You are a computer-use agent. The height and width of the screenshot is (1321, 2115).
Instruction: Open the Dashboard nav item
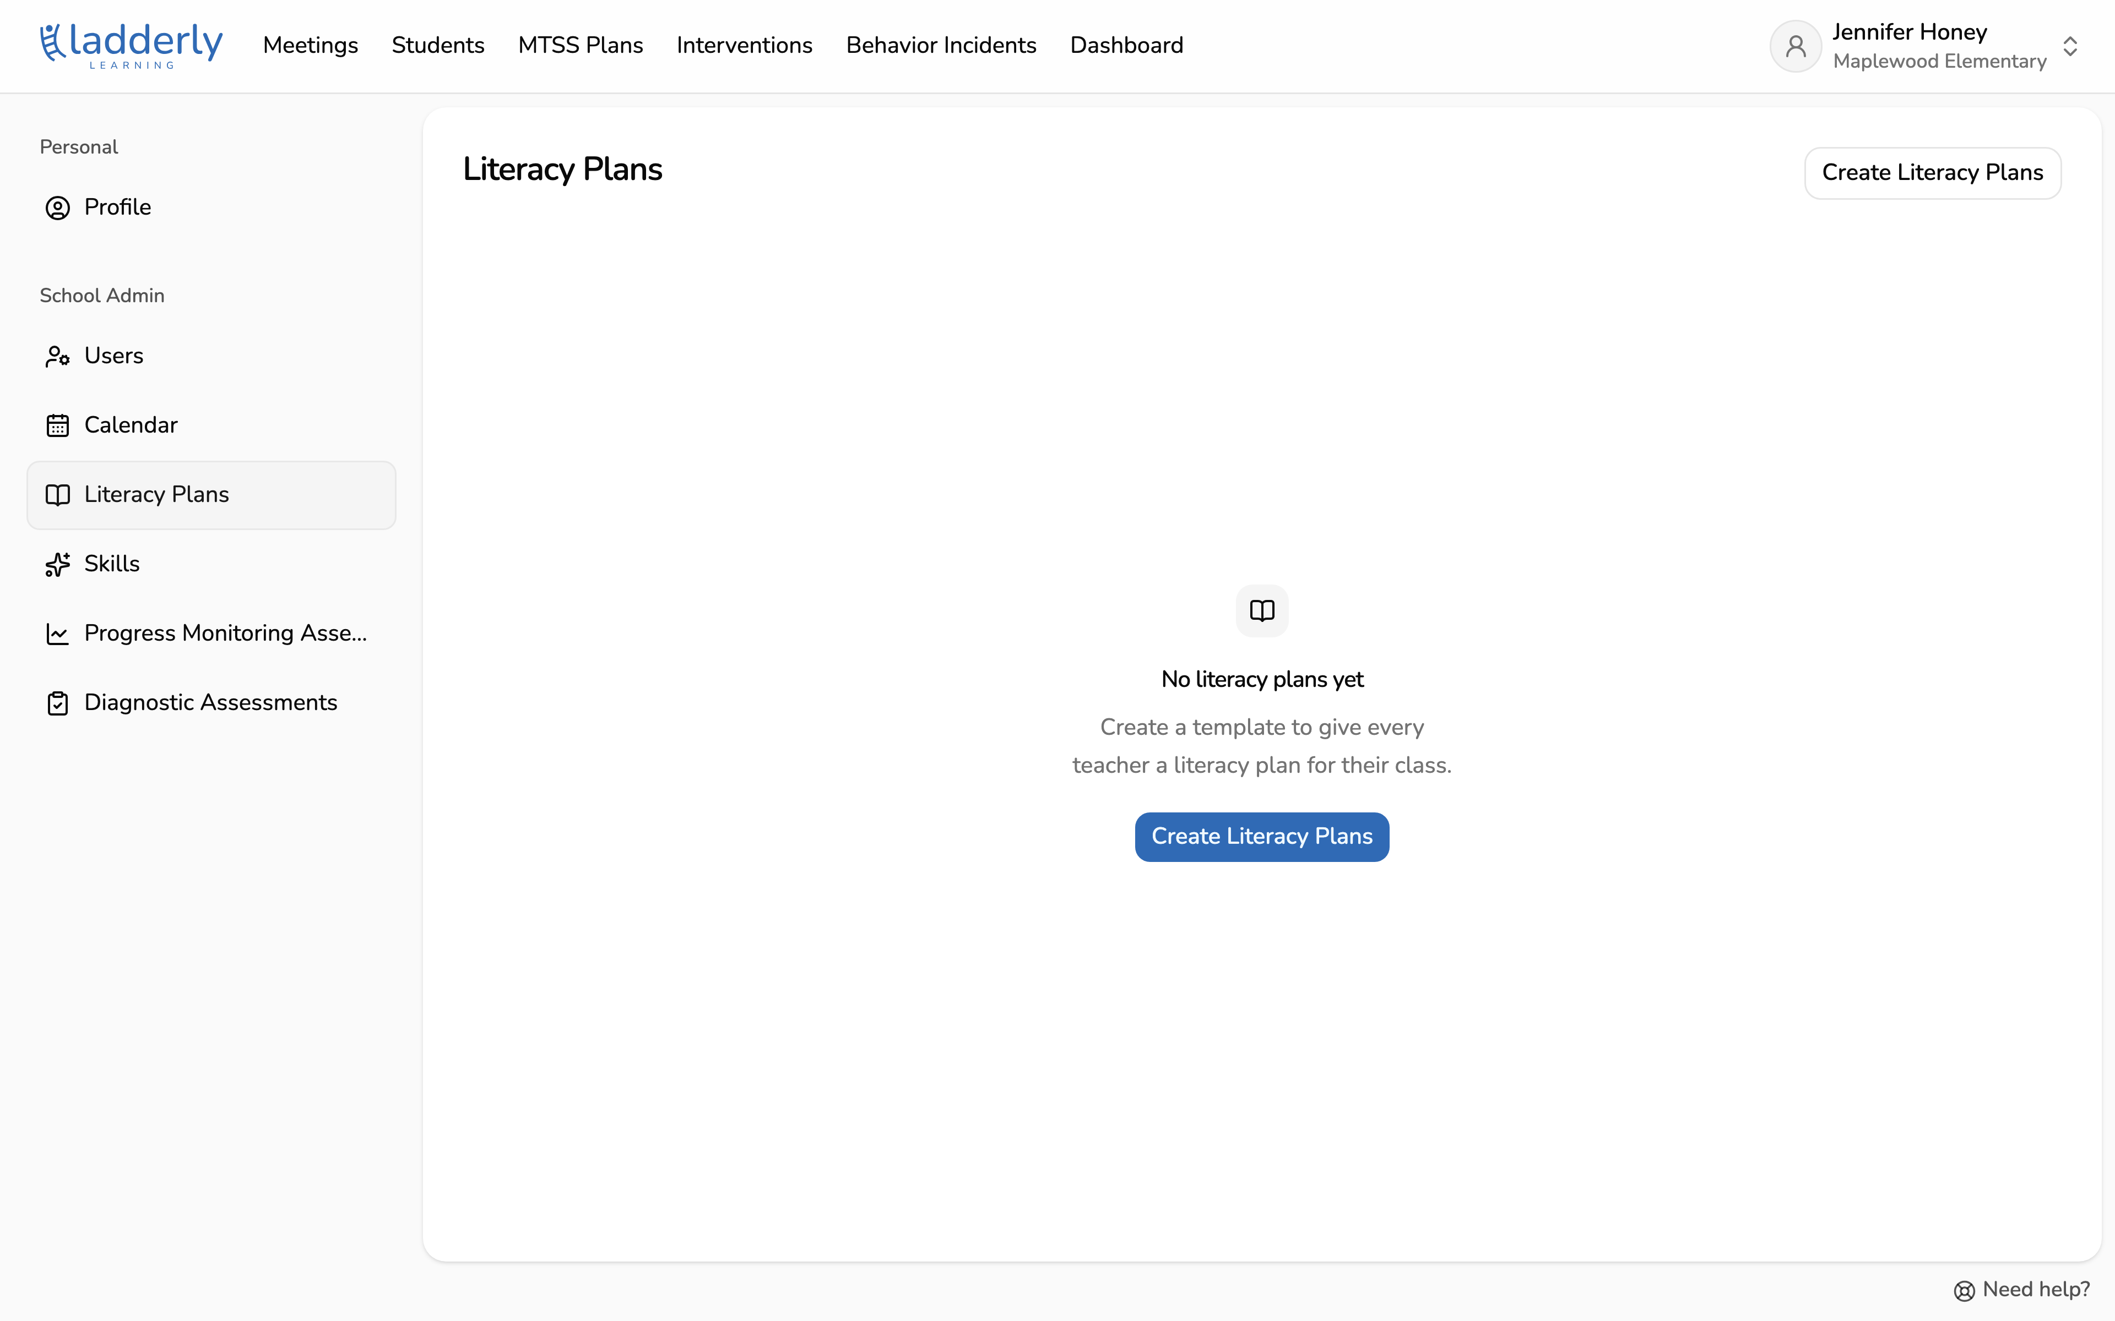pos(1126,46)
